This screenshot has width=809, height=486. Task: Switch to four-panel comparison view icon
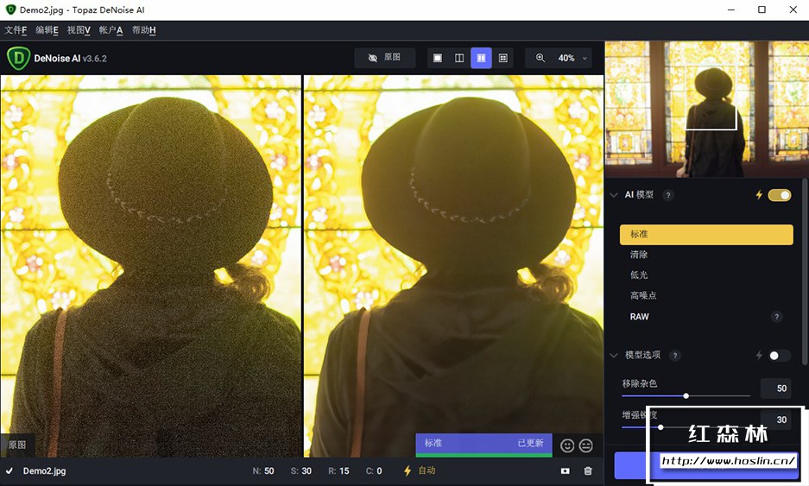pyautogui.click(x=503, y=58)
